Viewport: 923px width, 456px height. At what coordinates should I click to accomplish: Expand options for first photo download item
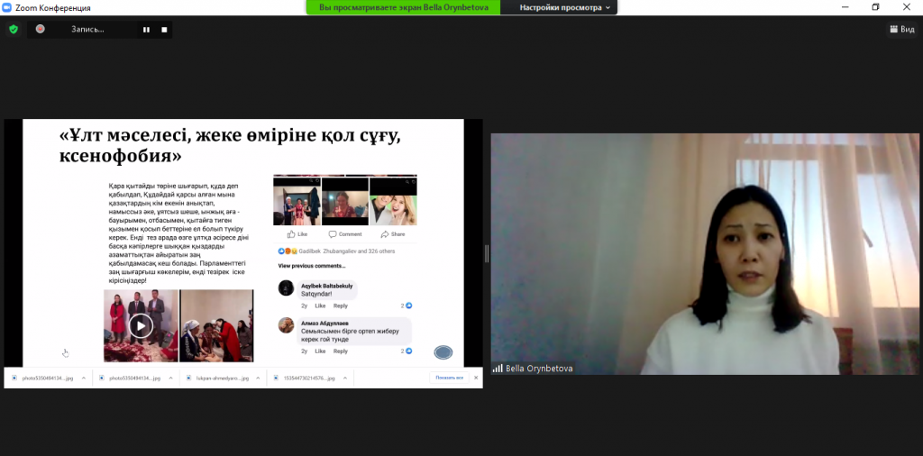click(x=84, y=378)
